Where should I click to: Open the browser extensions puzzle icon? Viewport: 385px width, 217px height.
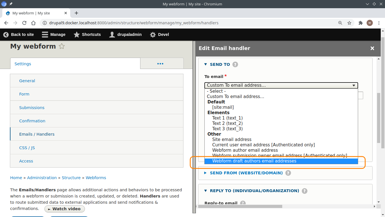coord(360,23)
